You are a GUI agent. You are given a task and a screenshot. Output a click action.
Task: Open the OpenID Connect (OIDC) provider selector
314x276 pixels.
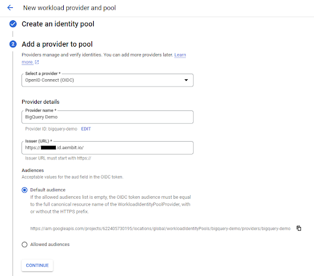(107, 80)
